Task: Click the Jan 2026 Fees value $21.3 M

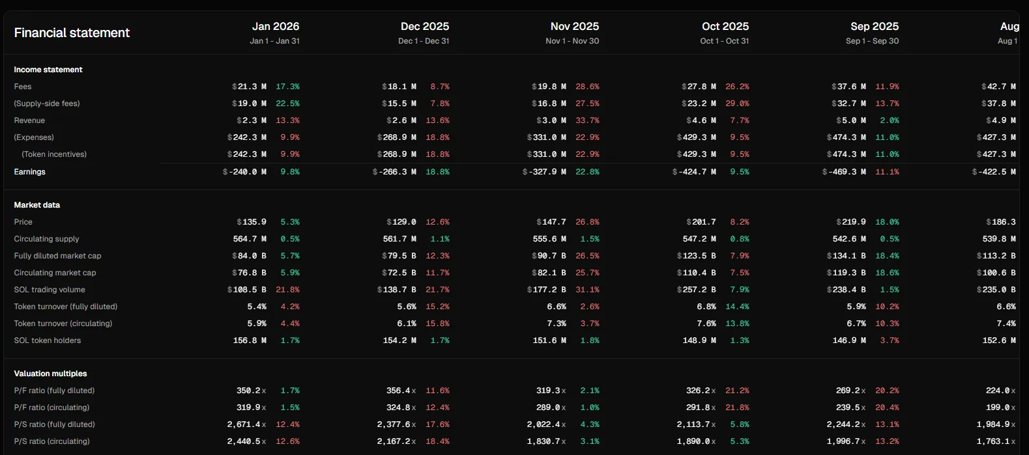Action: coord(249,87)
